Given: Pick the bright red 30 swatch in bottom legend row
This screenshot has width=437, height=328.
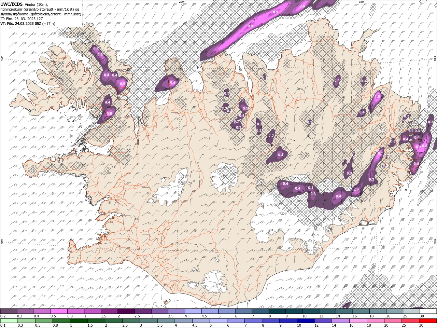Looking at the screenshot, I should (428, 321).
